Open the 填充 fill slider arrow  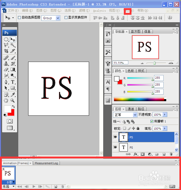point(164,128)
